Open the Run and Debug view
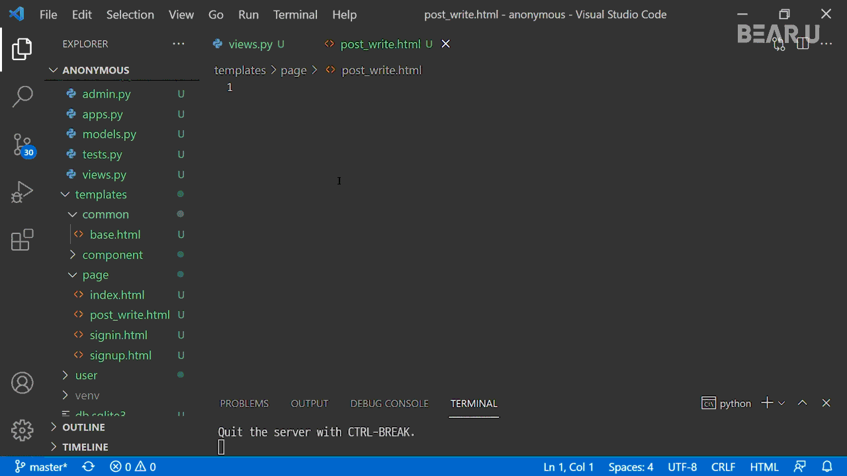 tap(22, 192)
